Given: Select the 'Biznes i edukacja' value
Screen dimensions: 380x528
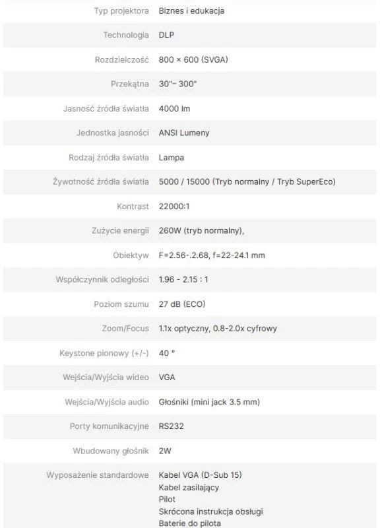Looking at the screenshot, I should pyautogui.click(x=191, y=11).
